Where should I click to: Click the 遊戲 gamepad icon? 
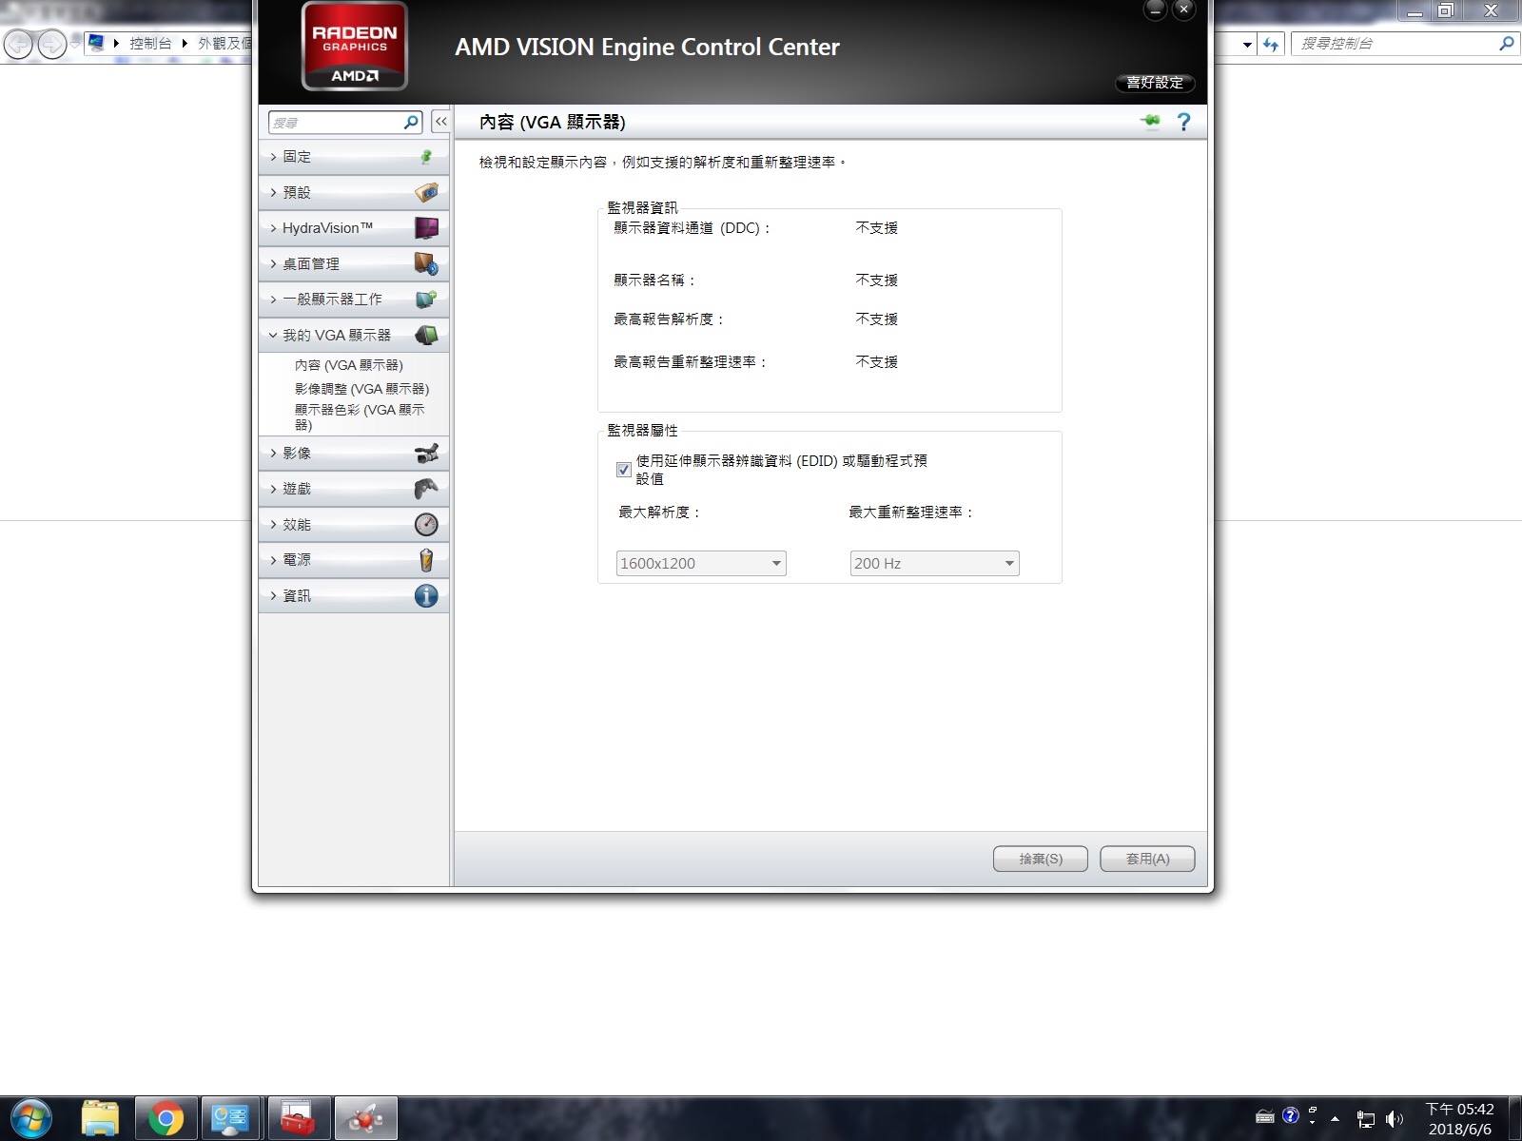426,489
